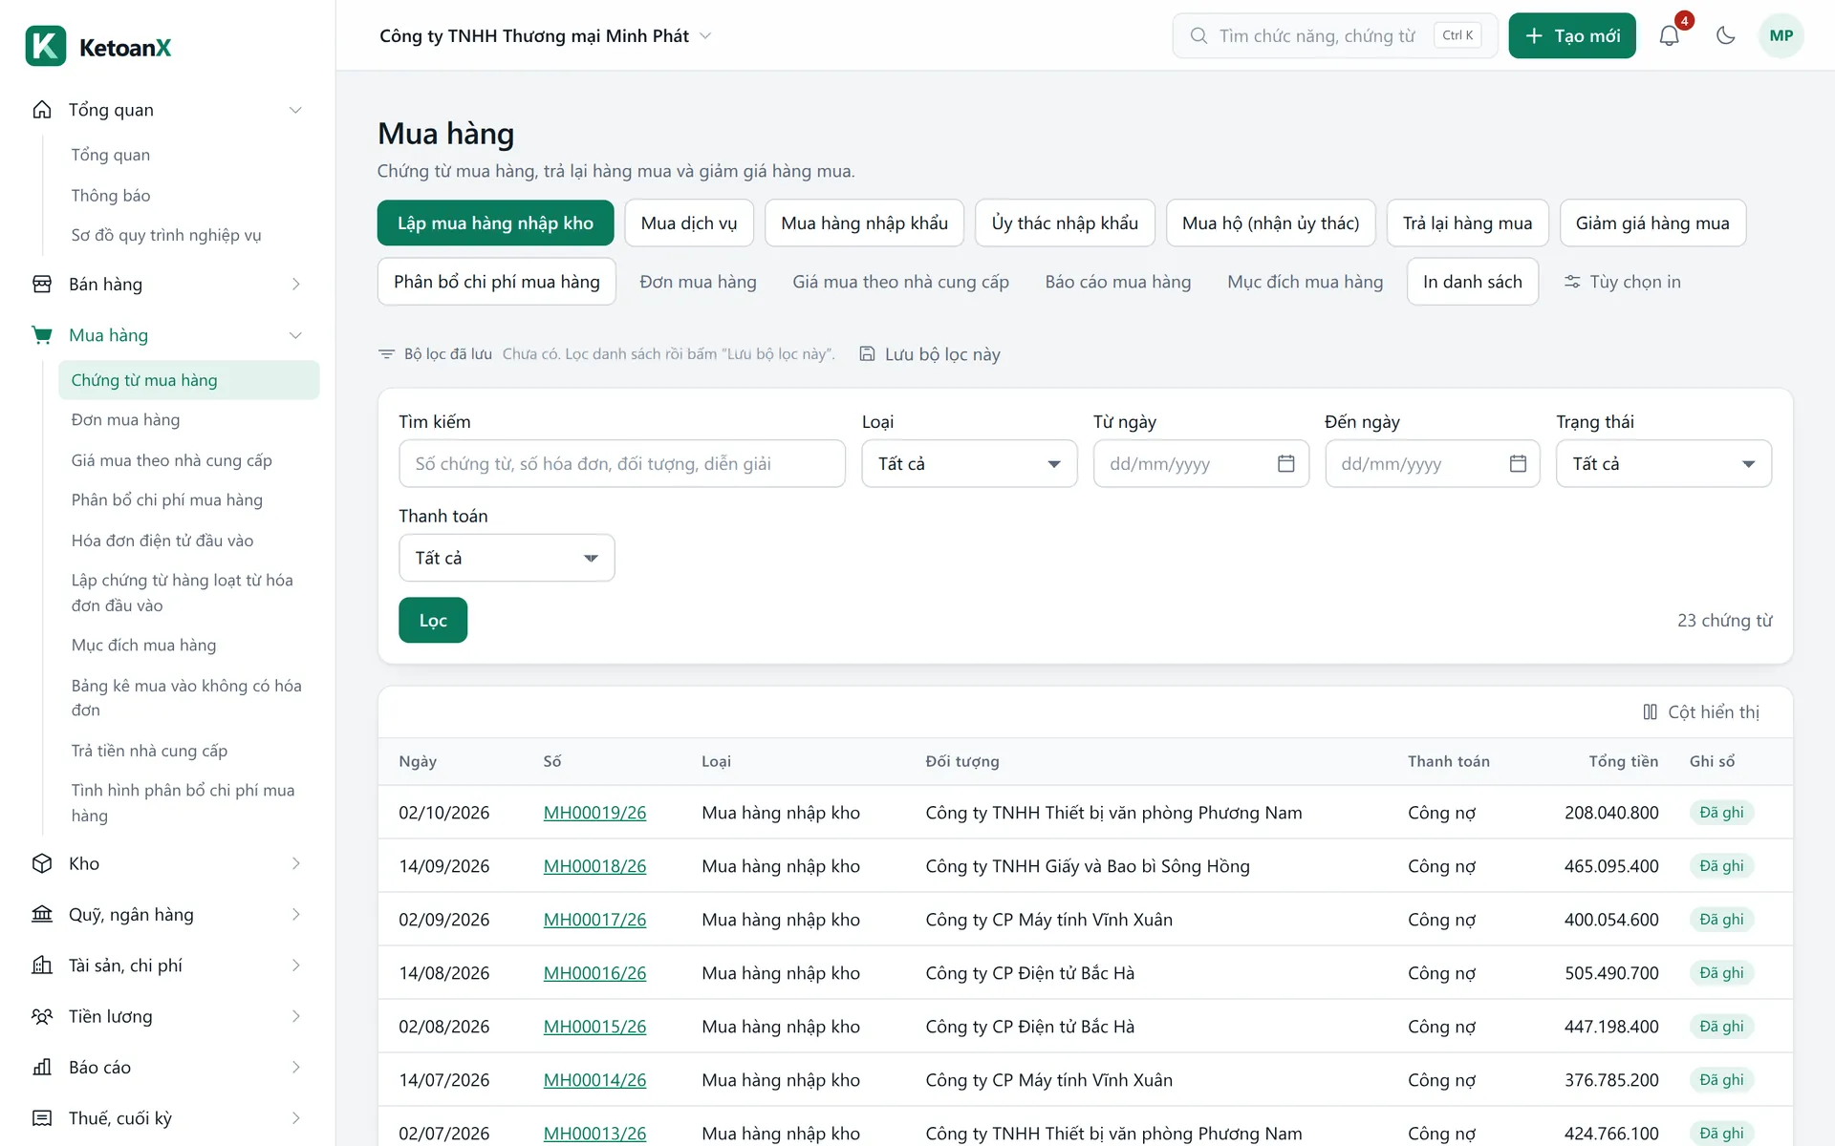
Task: Click the Kho box icon
Action: point(42,863)
